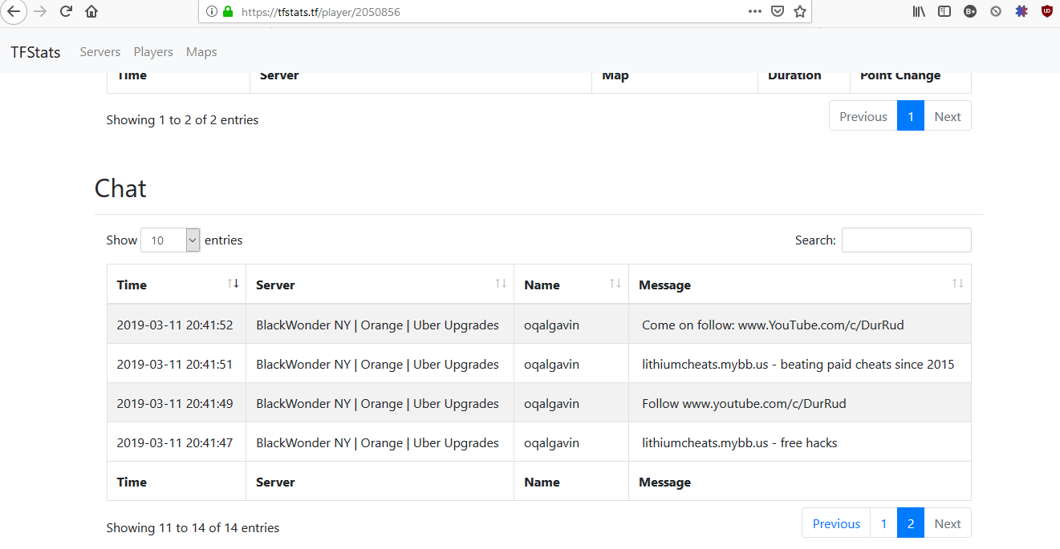Screen dimensions: 1060x549
Task: Show site information icon in address bar
Action: (x=212, y=12)
